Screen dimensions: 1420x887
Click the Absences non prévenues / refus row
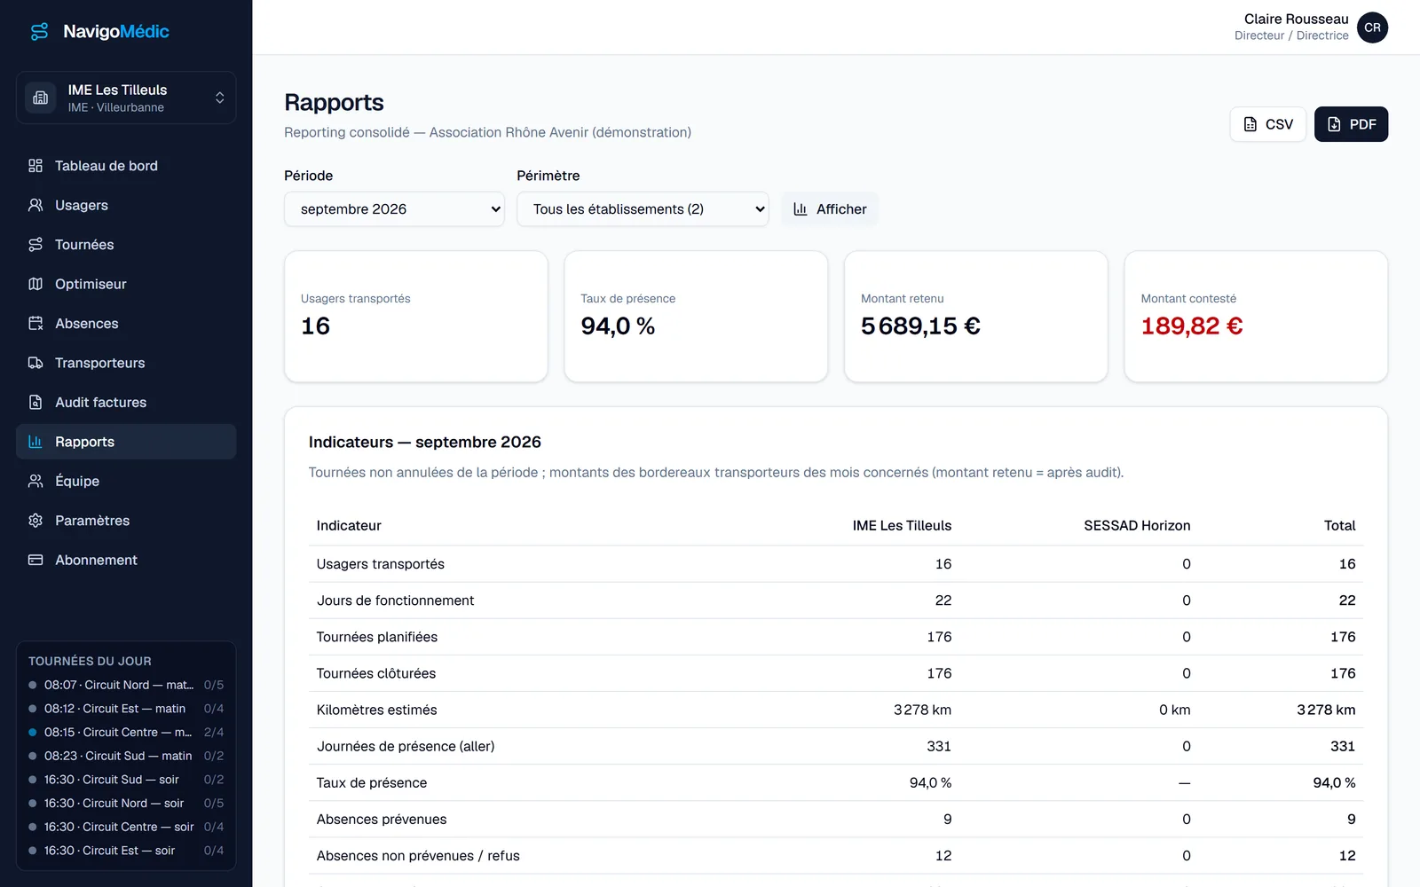(x=836, y=856)
